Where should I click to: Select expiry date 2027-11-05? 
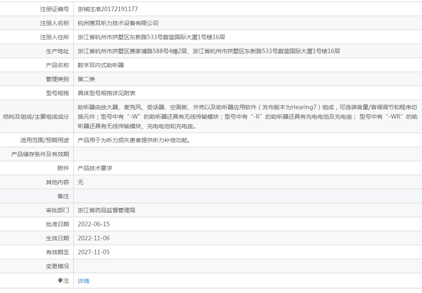point(94,252)
